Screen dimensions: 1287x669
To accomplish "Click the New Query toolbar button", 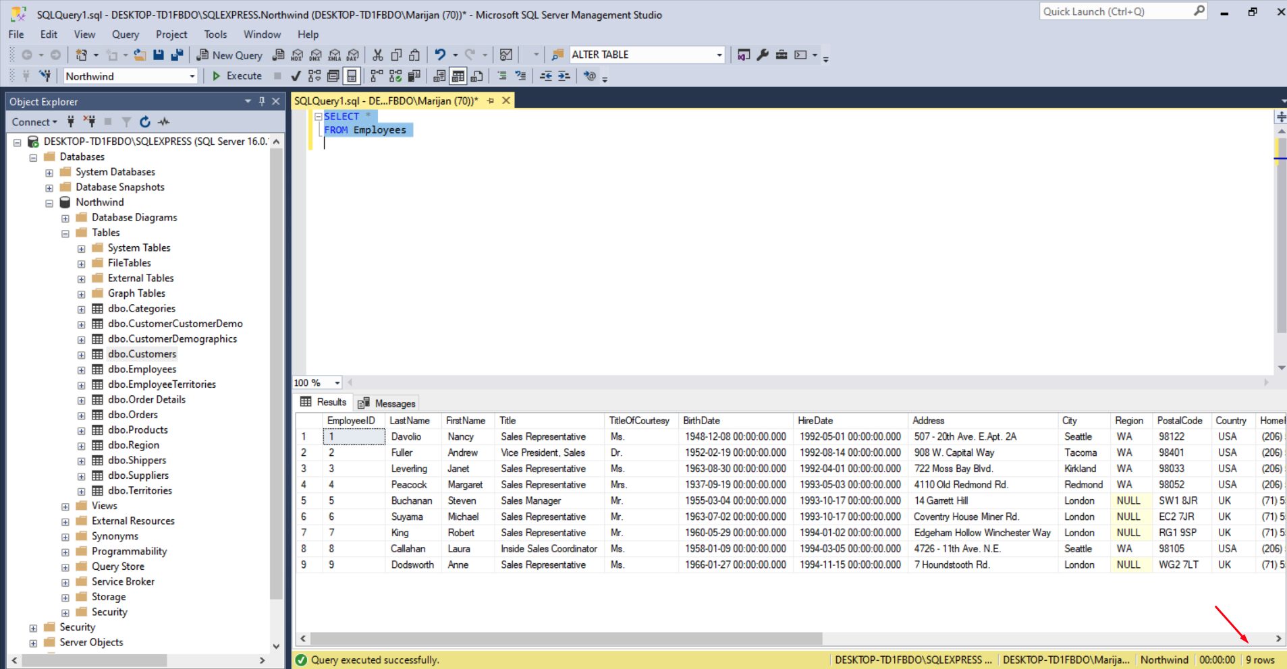I will click(229, 55).
